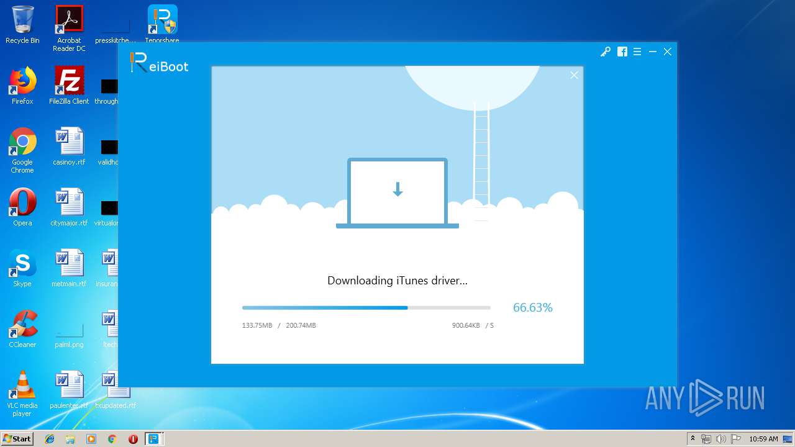Open the Recycle Bin desktop icon

coord(22,25)
